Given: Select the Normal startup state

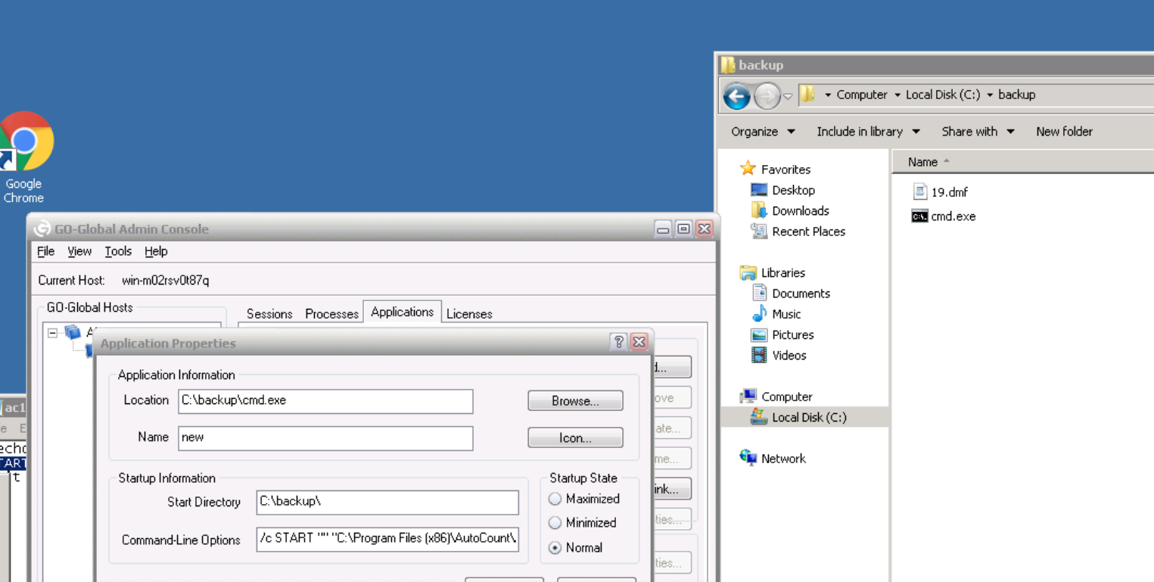Looking at the screenshot, I should point(555,548).
